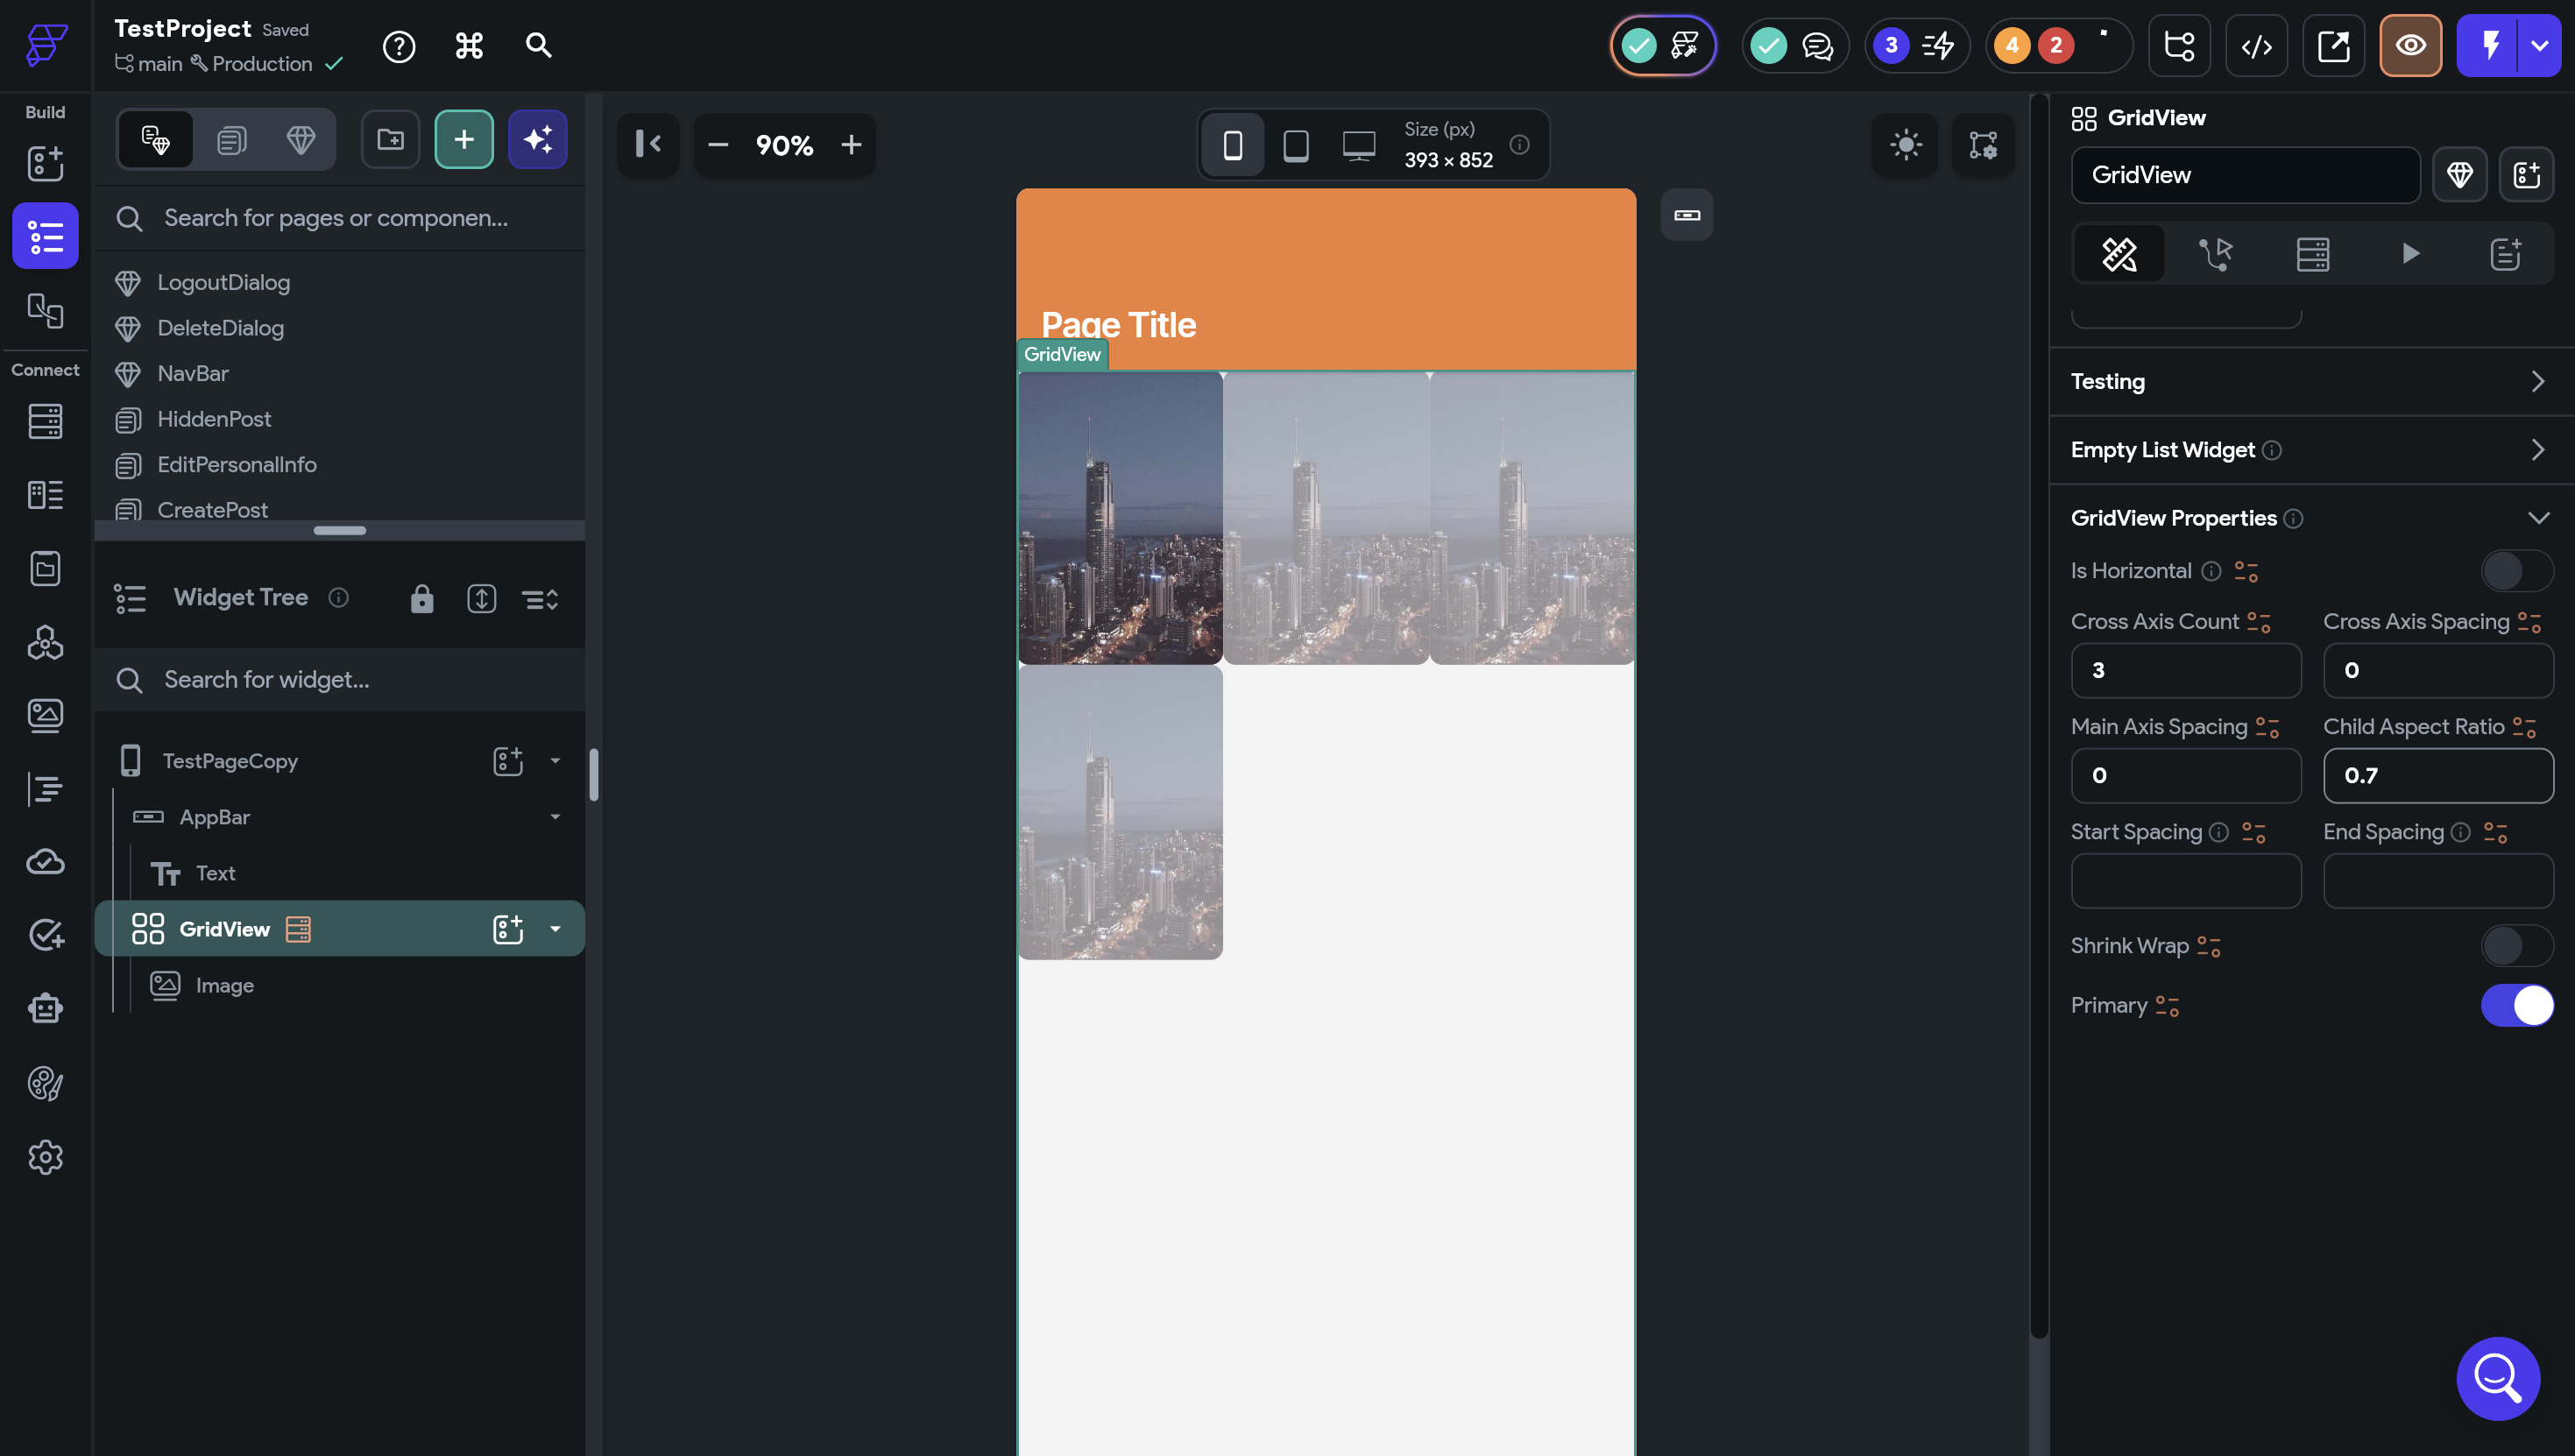Open Developer Menu code icon

[x=2256, y=46]
